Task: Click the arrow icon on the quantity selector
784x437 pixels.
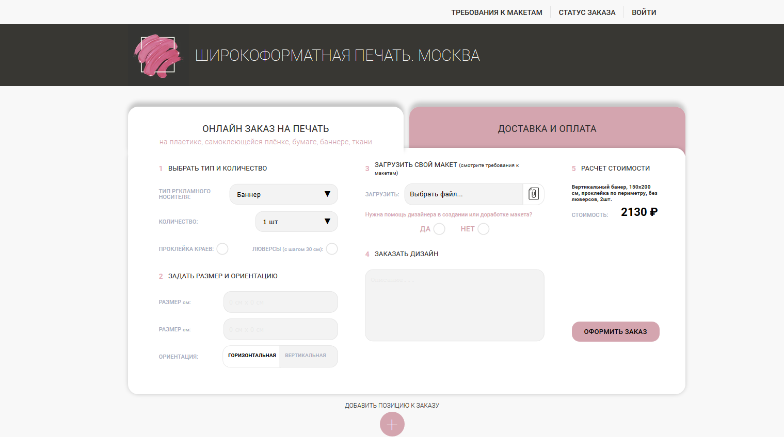Action: 327,221
